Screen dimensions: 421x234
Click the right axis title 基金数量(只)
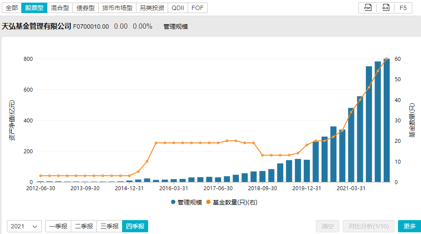coord(411,120)
